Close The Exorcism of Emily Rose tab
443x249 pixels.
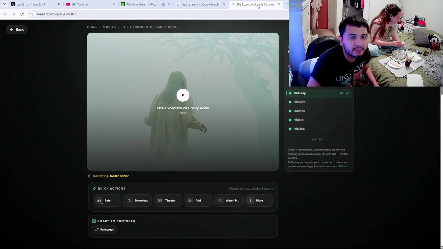coord(279,4)
